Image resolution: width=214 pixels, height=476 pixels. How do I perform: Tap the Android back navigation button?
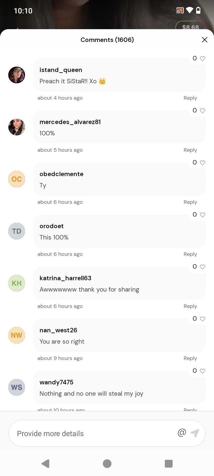[x=45, y=464]
